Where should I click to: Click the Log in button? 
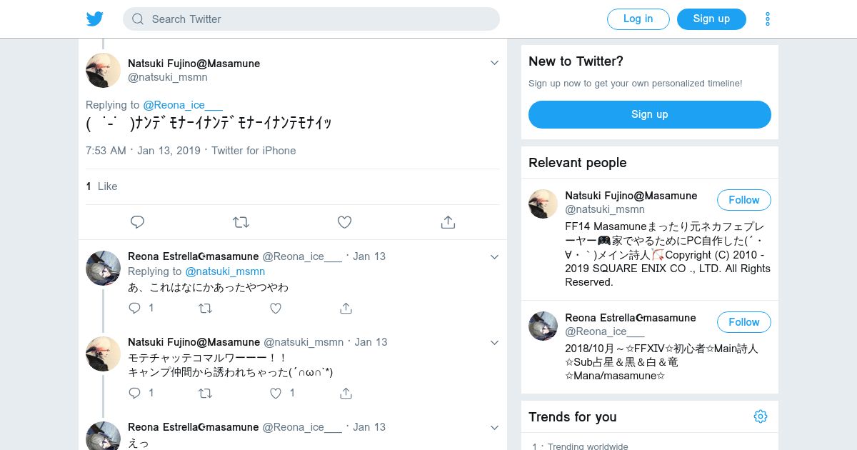pos(638,19)
